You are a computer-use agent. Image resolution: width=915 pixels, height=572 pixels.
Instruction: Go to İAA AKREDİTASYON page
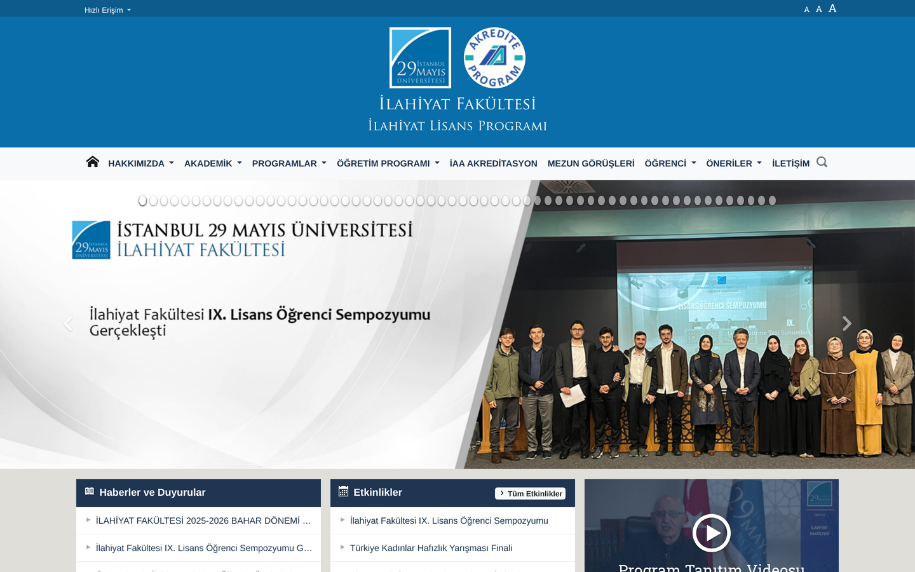tap(494, 163)
